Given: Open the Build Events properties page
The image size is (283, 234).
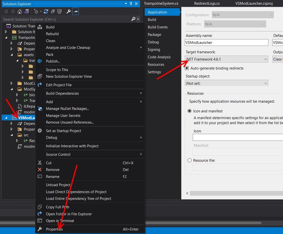Looking at the screenshot, I should (157, 27).
